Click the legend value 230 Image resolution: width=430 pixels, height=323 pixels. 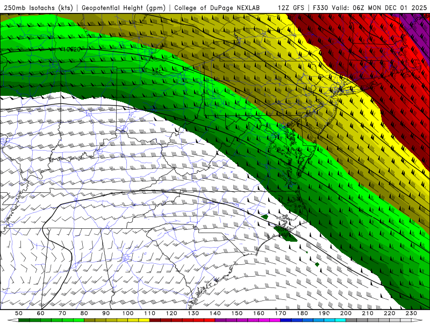411,313
